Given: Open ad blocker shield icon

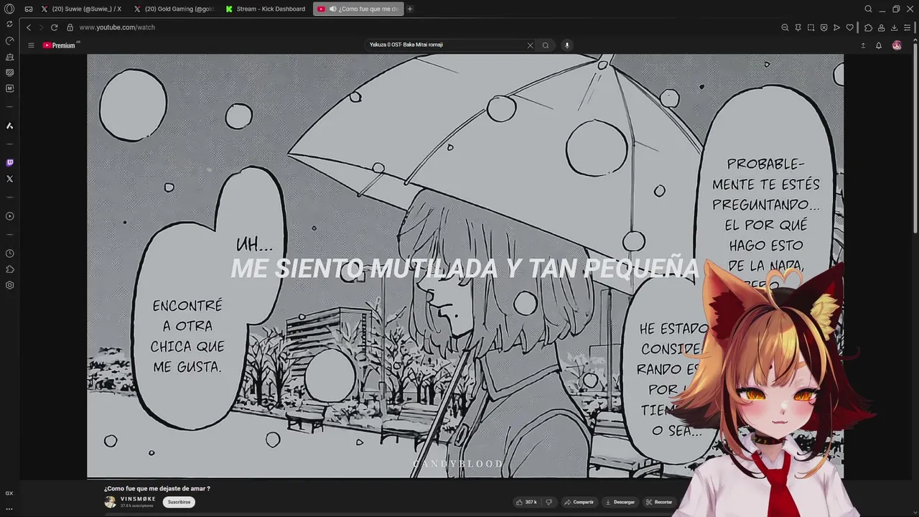Looking at the screenshot, I should pyautogui.click(x=824, y=27).
